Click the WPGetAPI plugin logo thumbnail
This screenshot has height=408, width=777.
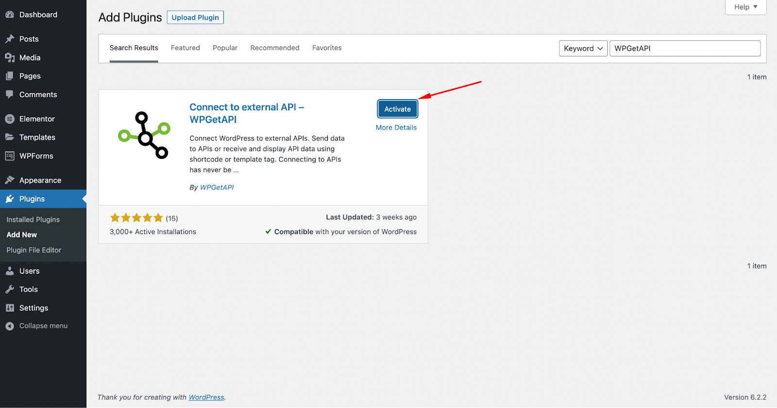click(144, 135)
